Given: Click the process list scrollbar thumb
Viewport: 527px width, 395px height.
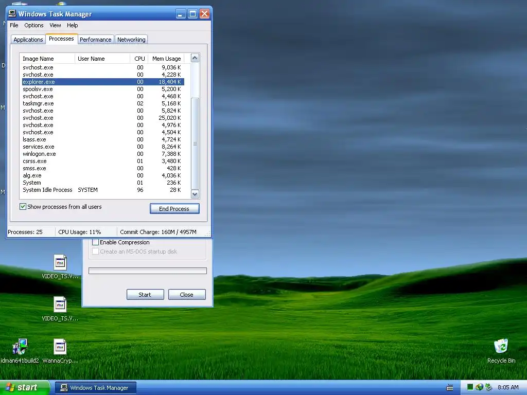Looking at the screenshot, I should (x=195, y=143).
